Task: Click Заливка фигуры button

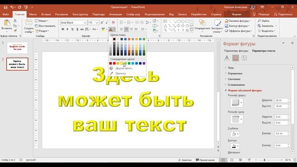Action: (x=238, y=21)
